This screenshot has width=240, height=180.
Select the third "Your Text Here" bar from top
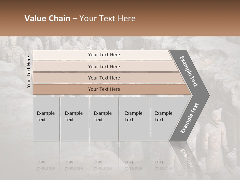104,78
